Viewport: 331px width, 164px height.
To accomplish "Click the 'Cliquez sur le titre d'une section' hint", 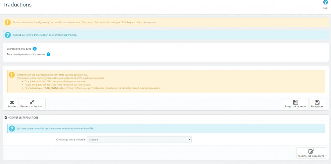I will pos(45,35).
